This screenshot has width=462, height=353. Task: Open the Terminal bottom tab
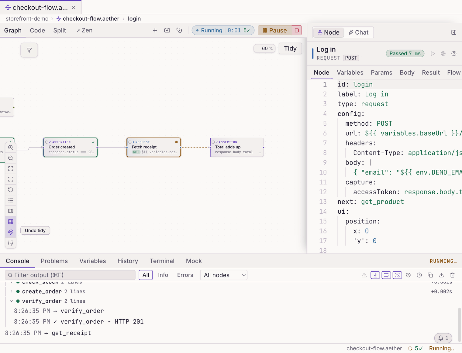162,261
